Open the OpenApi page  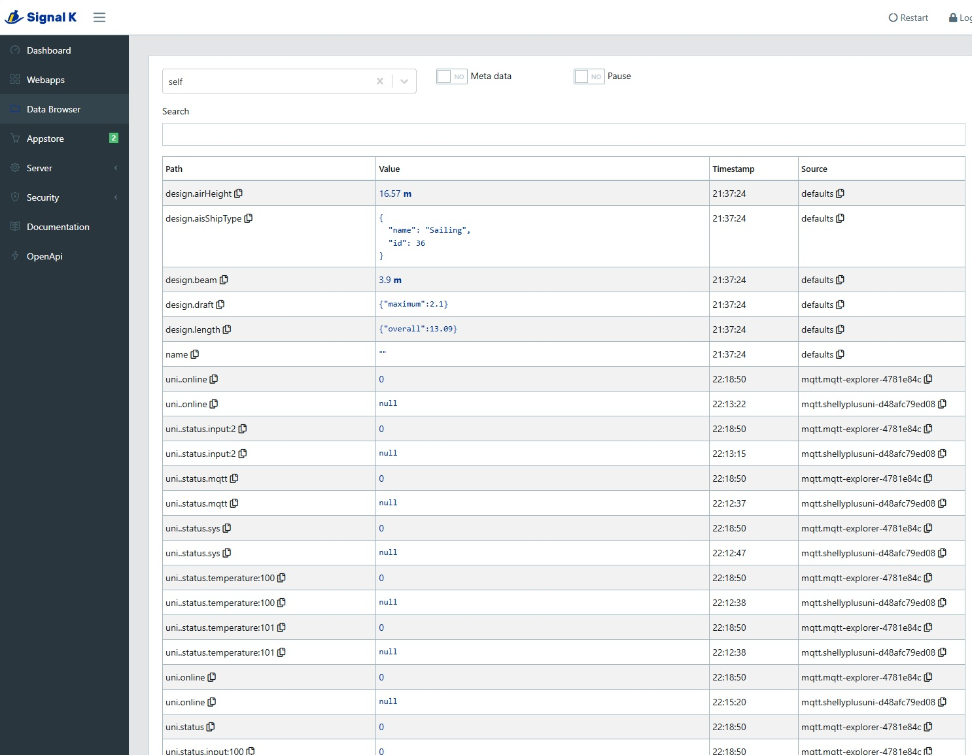tap(64, 256)
